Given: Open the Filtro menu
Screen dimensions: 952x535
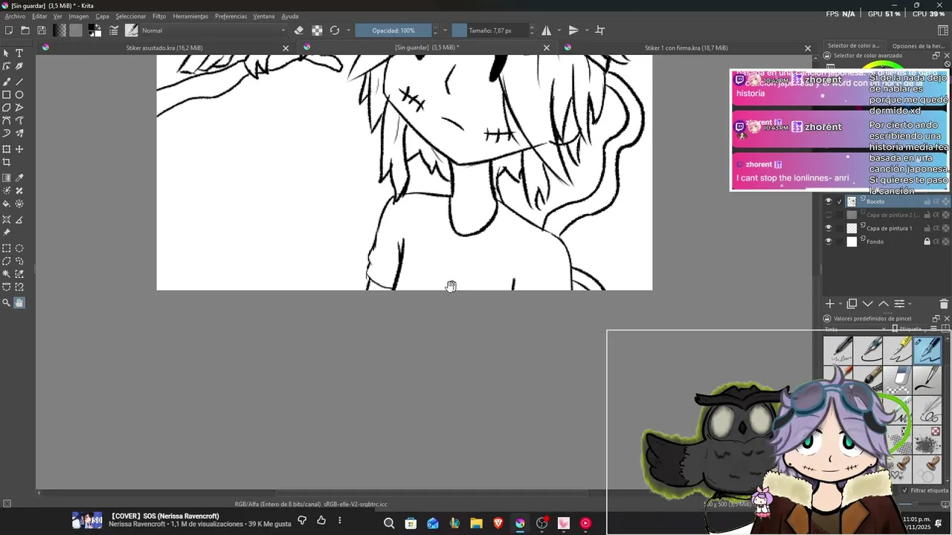Looking at the screenshot, I should [x=159, y=16].
